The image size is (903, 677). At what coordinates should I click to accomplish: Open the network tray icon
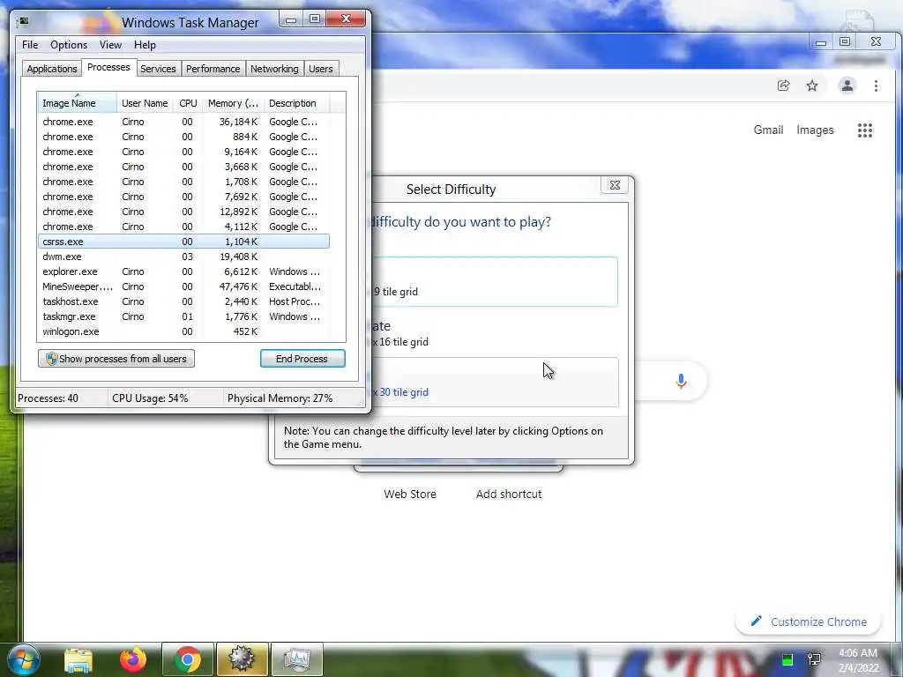[814, 659]
